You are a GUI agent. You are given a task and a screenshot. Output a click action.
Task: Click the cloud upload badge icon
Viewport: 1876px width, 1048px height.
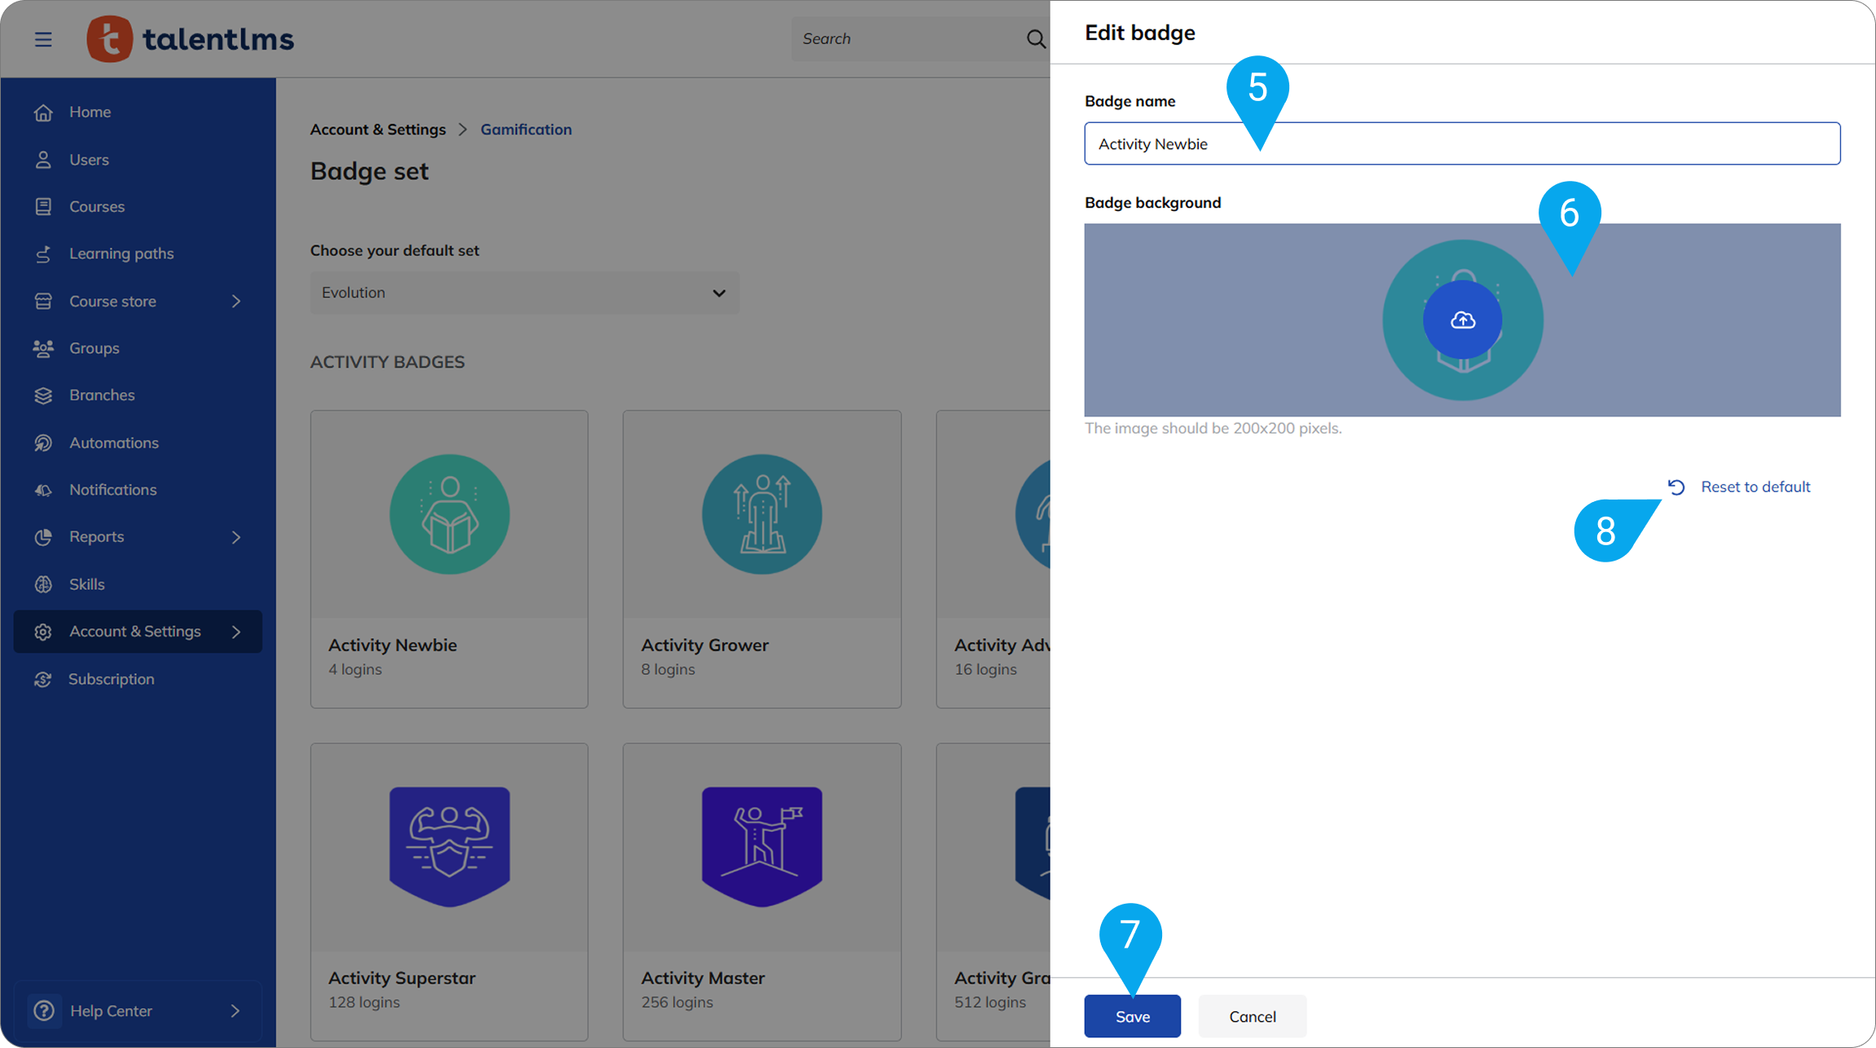click(x=1462, y=320)
